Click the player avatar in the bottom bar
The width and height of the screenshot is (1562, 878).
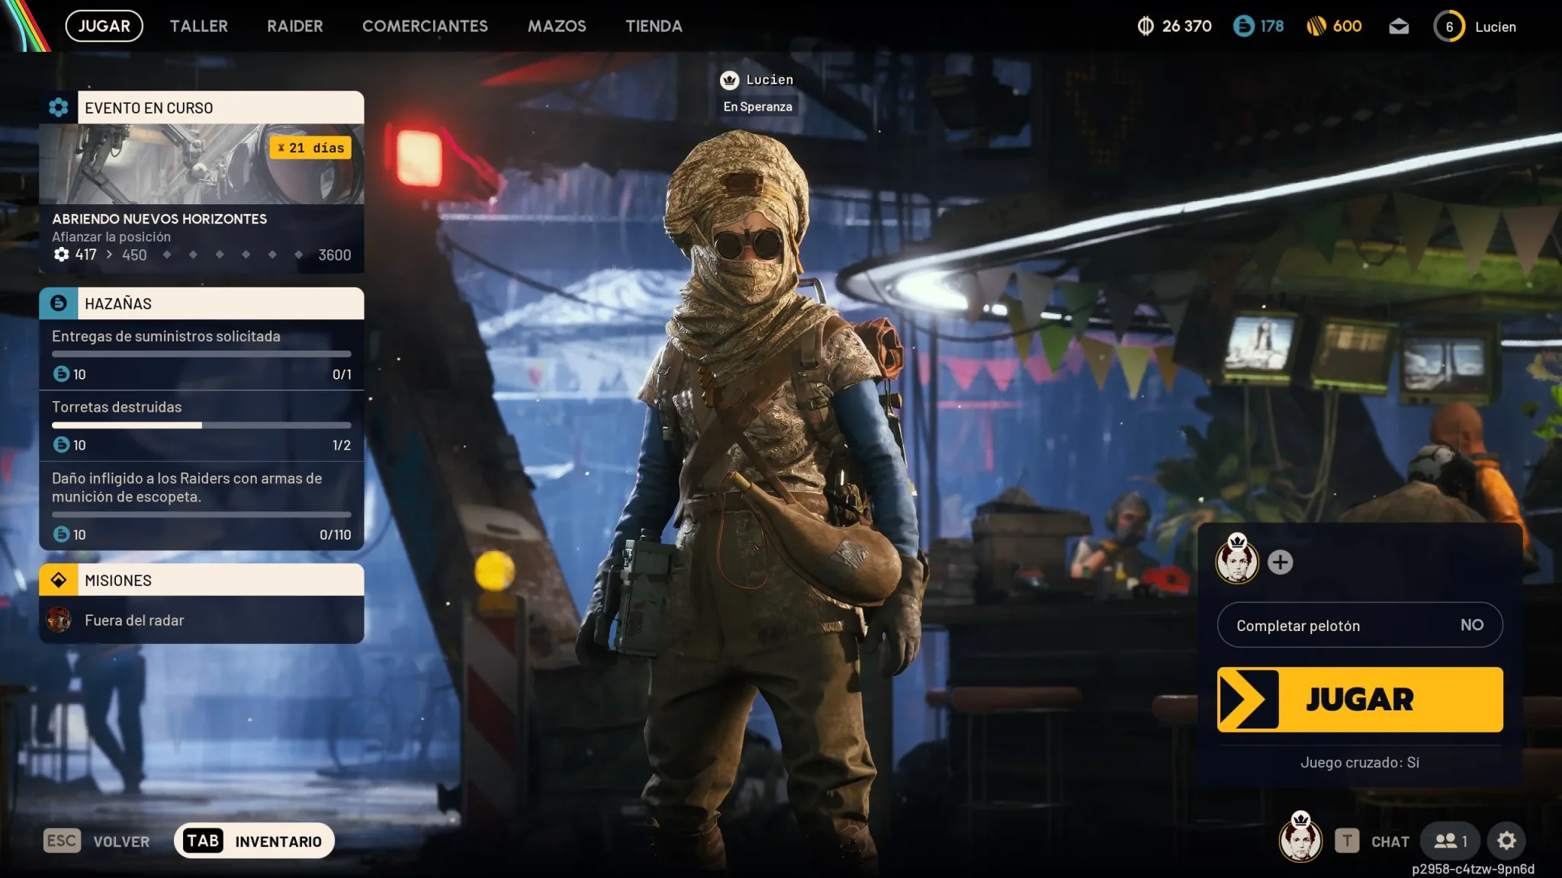tap(1300, 838)
